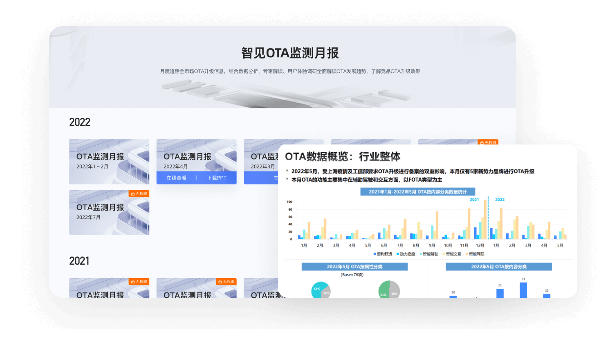Expand the 2022 section heading
The height and width of the screenshot is (337, 610).
tap(80, 122)
